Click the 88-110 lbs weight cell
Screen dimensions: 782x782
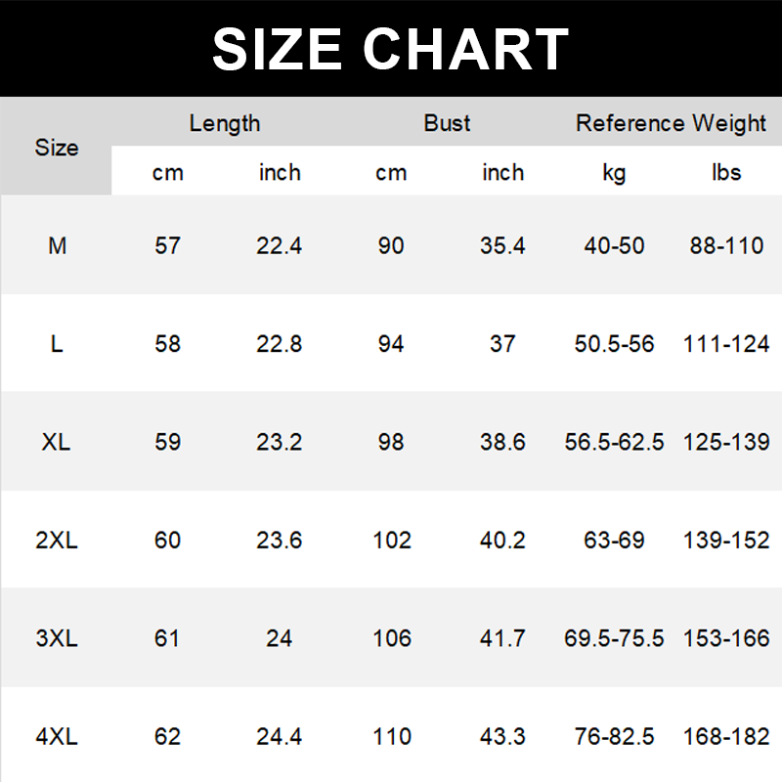(x=726, y=245)
